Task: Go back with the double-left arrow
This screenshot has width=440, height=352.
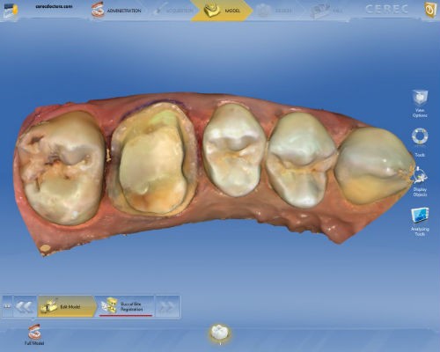Action: pyautogui.click(x=25, y=306)
